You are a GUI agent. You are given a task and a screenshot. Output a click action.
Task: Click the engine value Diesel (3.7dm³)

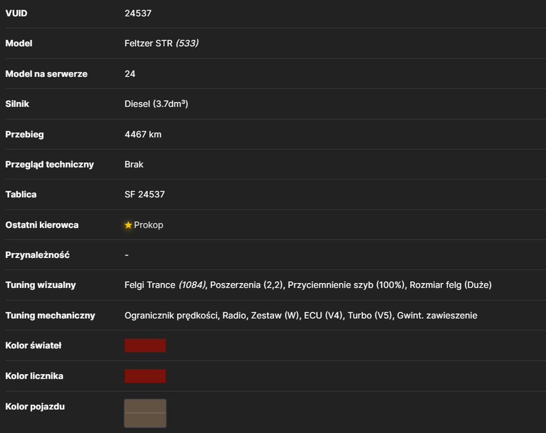point(156,104)
